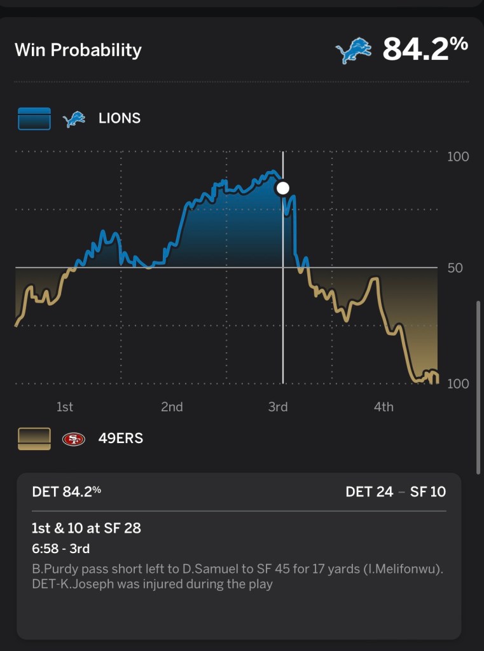Tap the 1st quarter axis label
This screenshot has width=484, height=651.
pos(65,407)
